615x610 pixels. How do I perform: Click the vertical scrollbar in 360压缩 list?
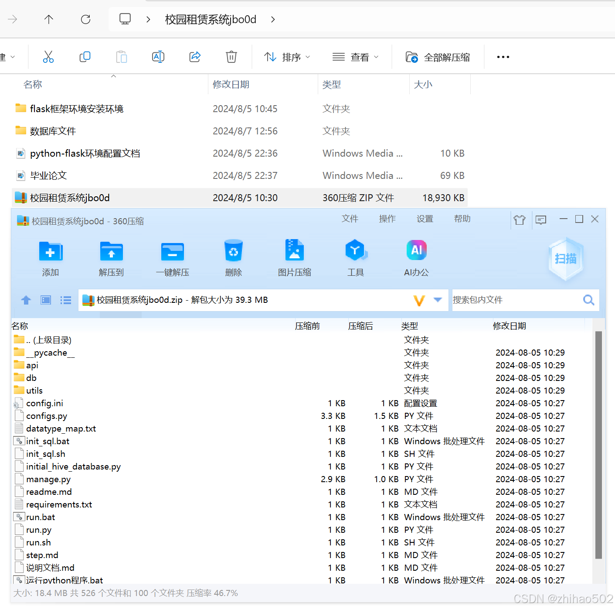[x=598, y=445]
